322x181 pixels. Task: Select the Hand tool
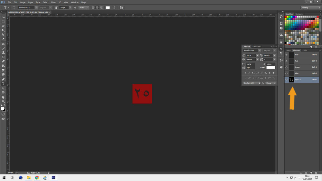pos(3,97)
